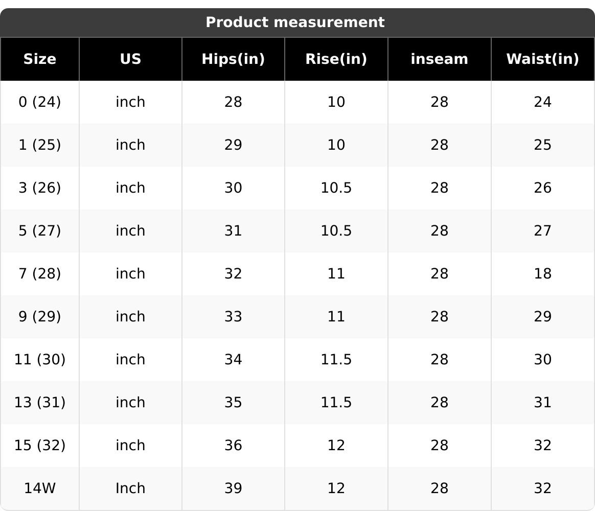Click the 11 (30) size cell
Viewport: 595px width, 511px height.
click(40, 360)
